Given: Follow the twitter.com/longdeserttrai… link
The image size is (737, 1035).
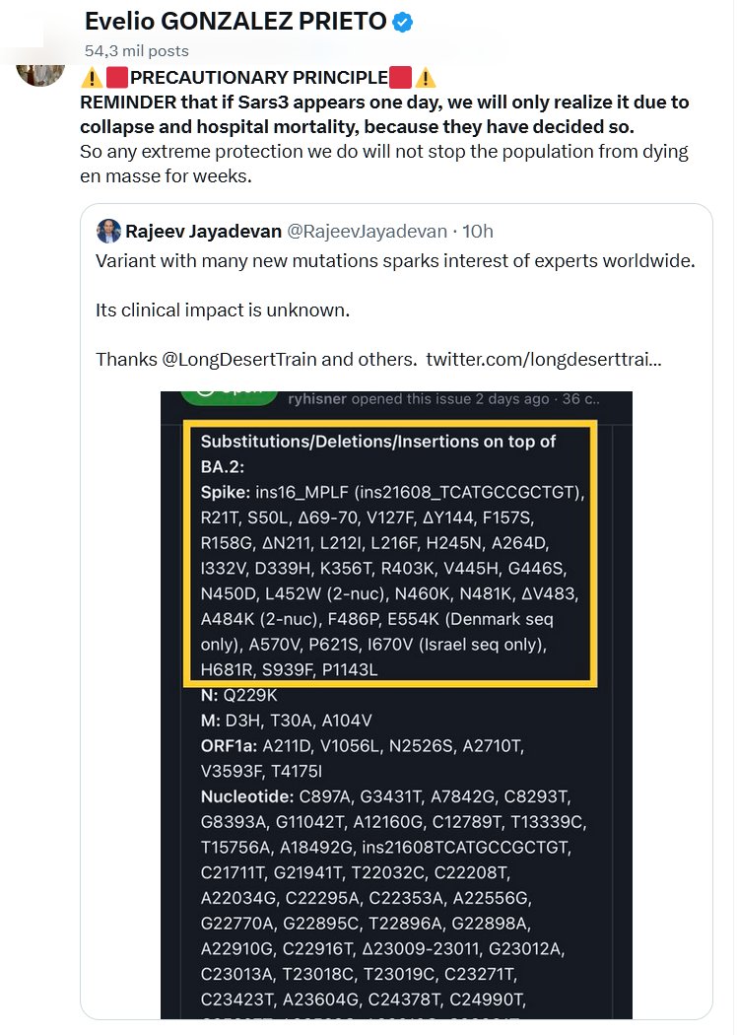Looking at the screenshot, I should tap(543, 359).
